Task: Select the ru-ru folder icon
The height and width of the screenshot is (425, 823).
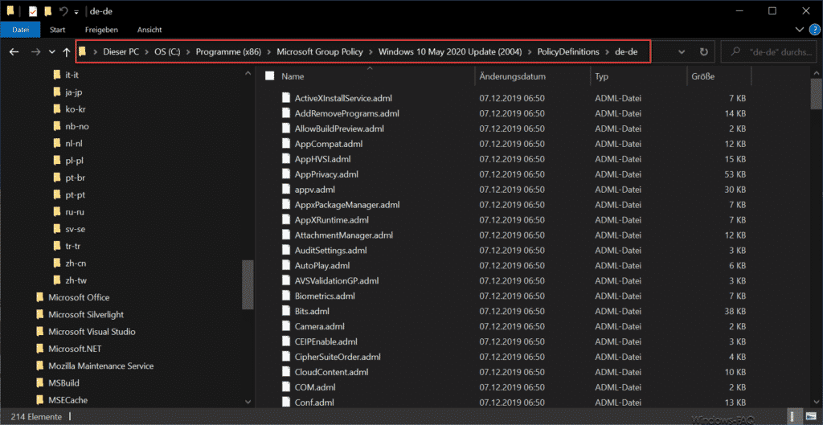Action: [57, 212]
